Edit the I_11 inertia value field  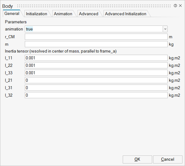click(96, 58)
